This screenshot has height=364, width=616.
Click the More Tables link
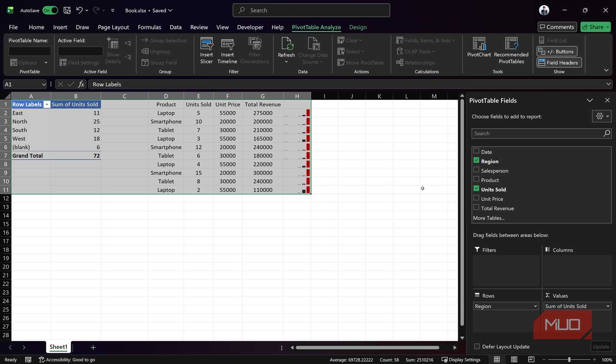489,218
